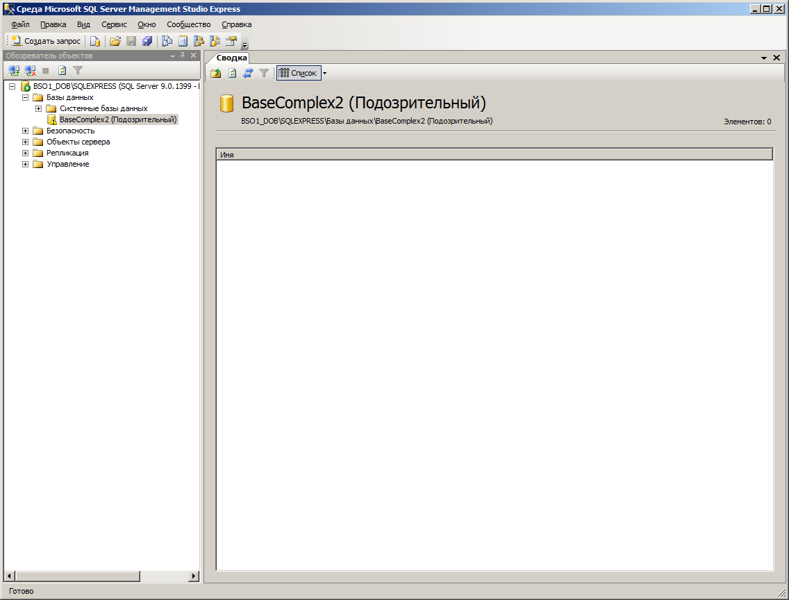
Task: Select Объекты сервера tree node
Action: coord(78,142)
